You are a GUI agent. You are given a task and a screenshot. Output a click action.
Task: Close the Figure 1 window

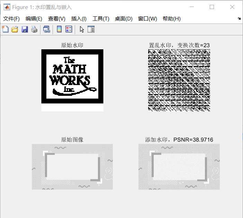[x=232, y=7]
